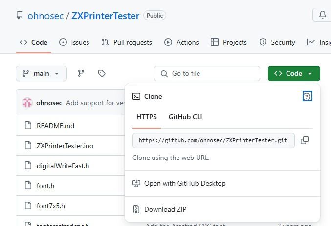Open ohnosec commit author link
The width and height of the screenshot is (331, 226).
(x=49, y=103)
